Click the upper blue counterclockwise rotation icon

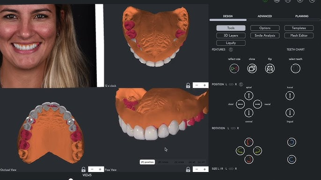pyautogui.click(x=292, y=142)
